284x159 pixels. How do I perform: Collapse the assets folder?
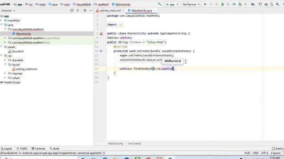coord(1,47)
